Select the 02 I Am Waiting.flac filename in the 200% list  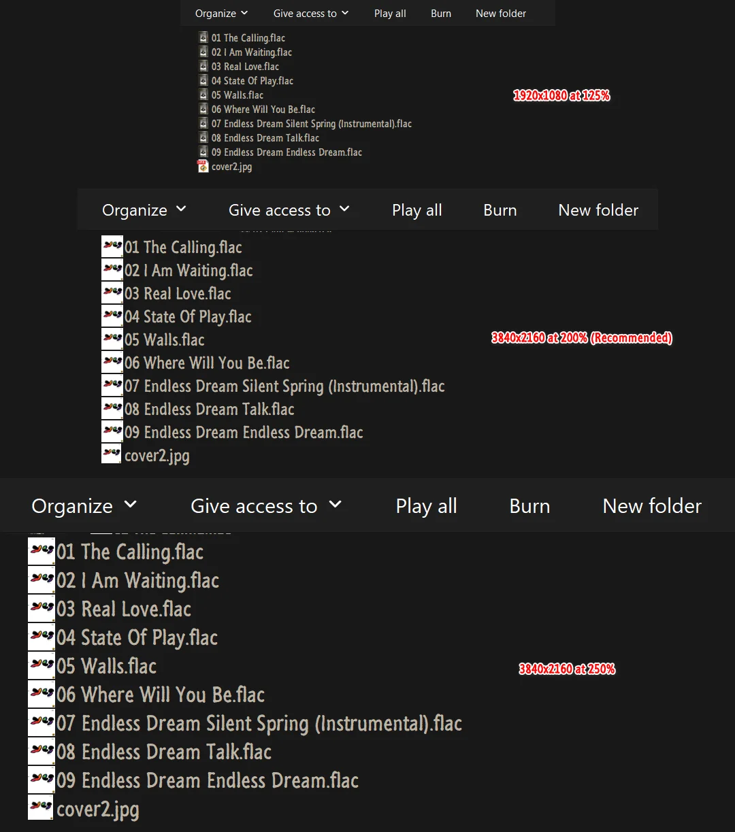coord(189,270)
